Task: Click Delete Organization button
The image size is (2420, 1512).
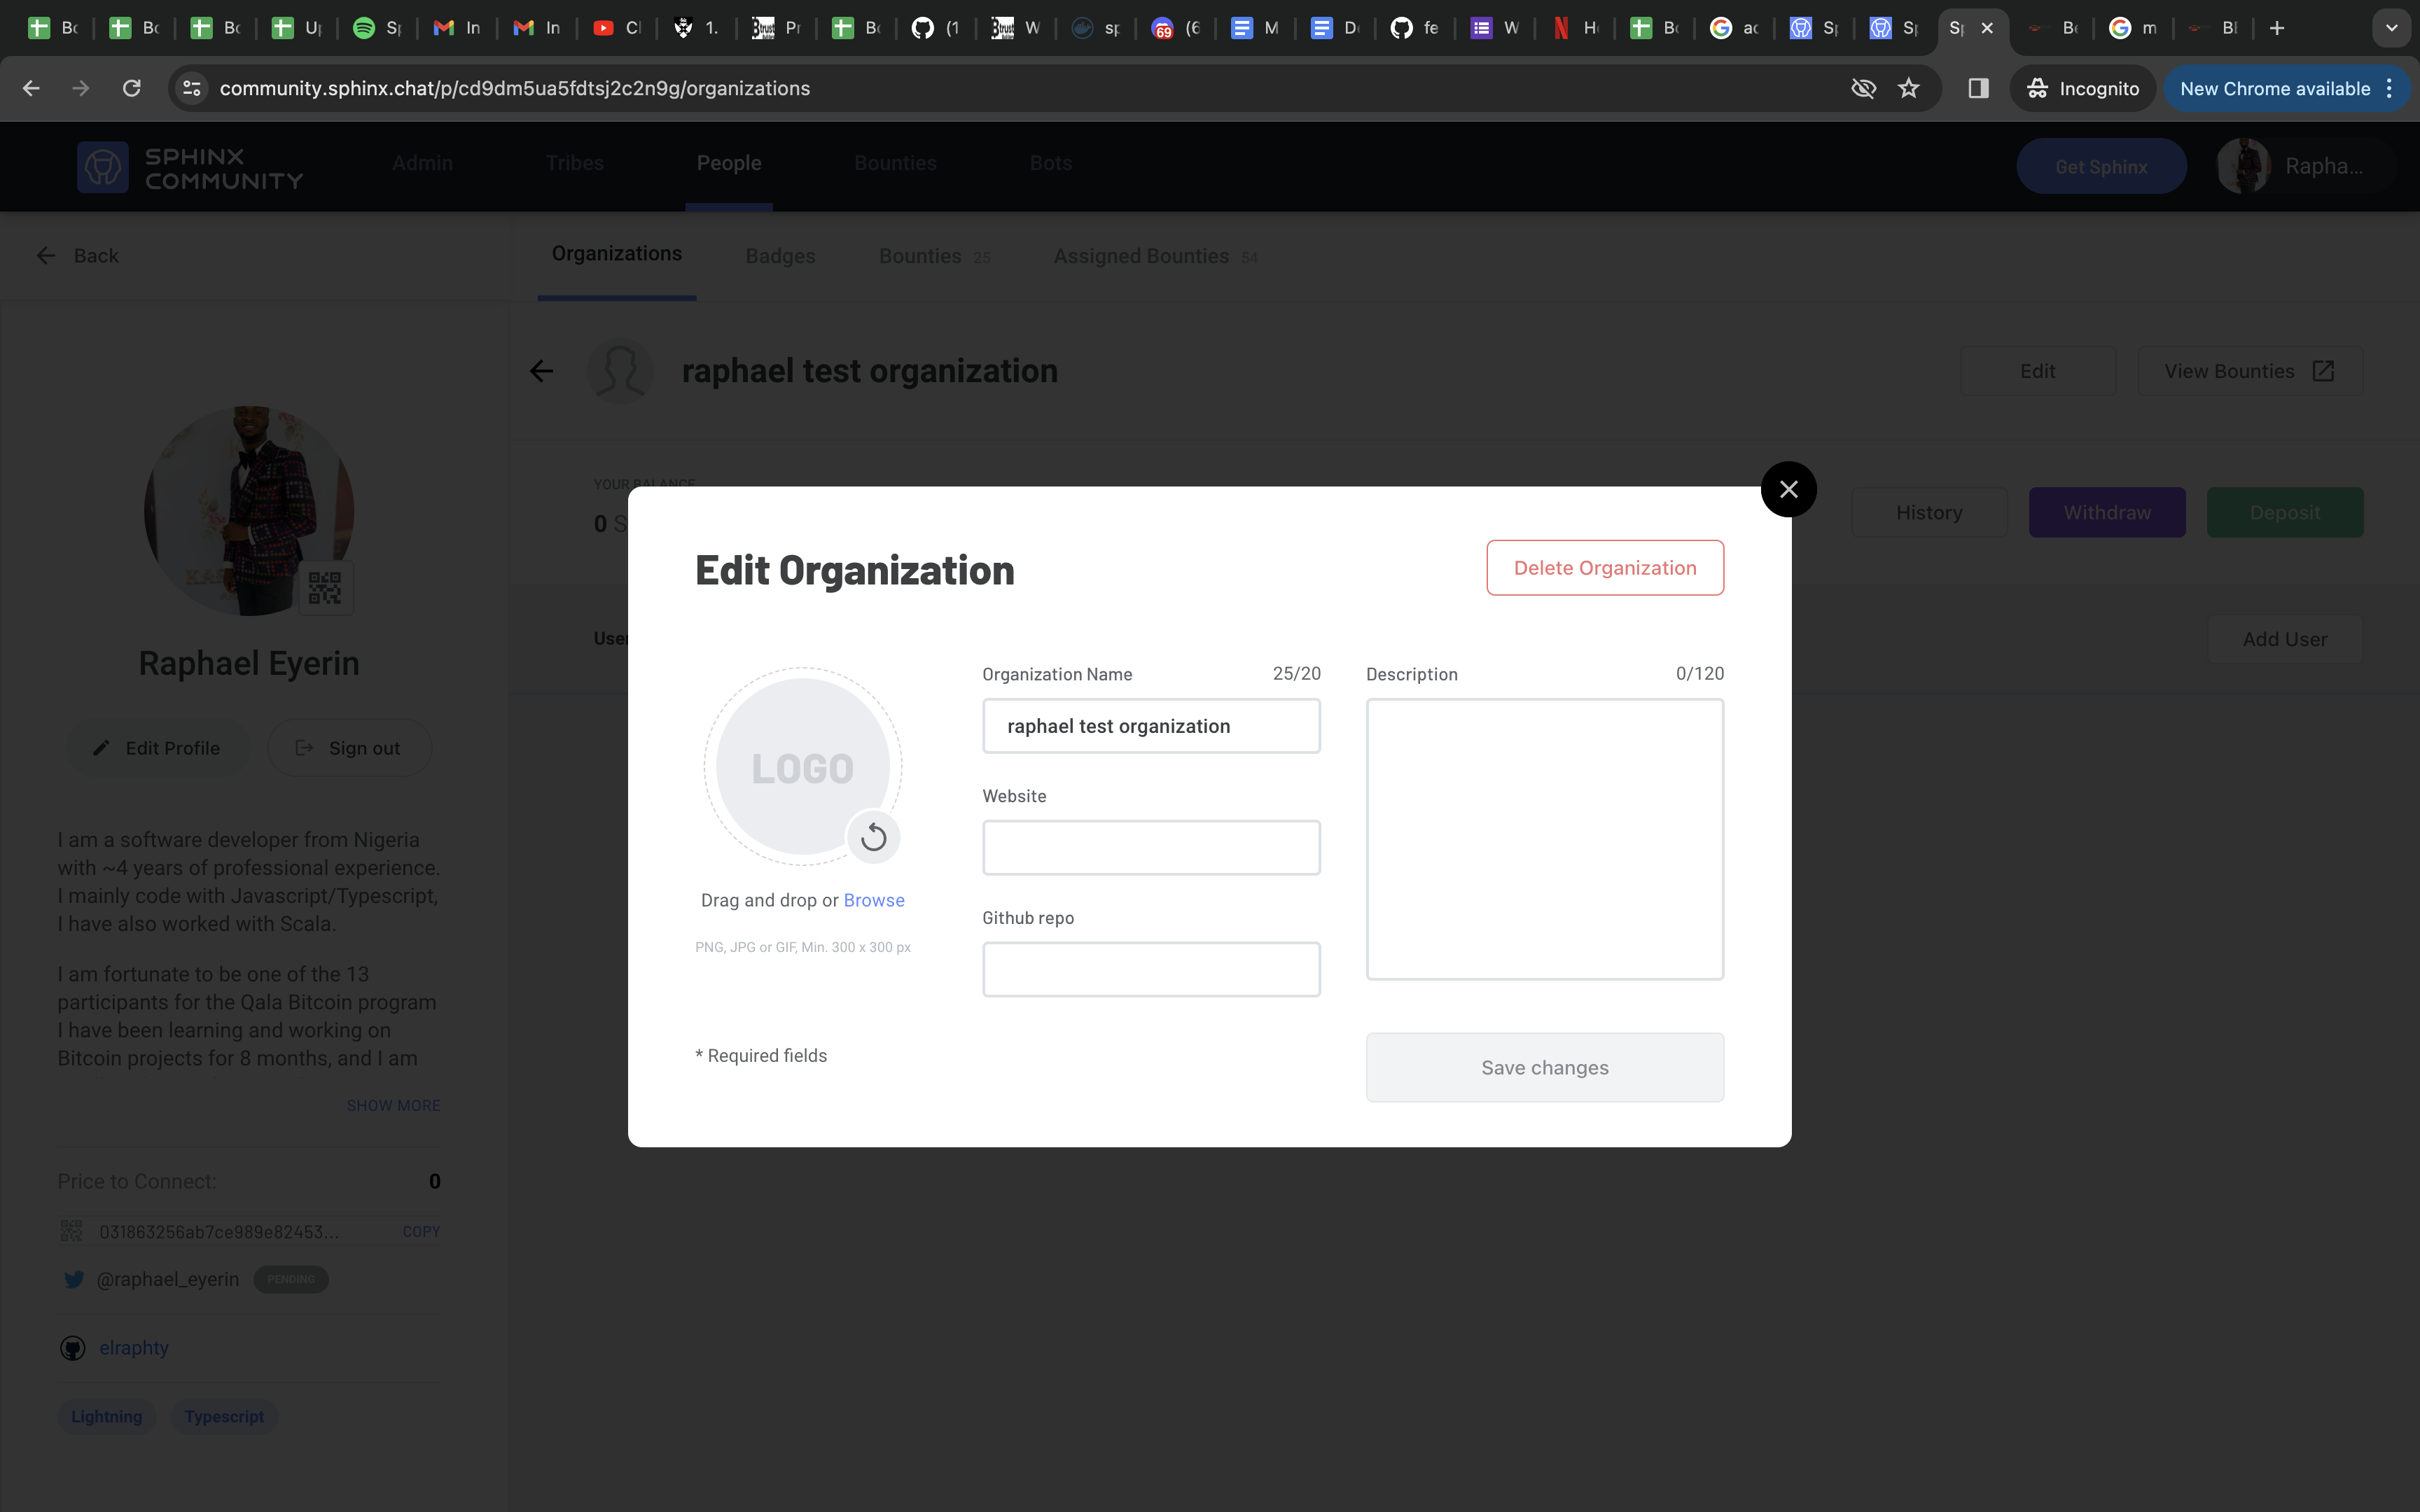Action: (x=1605, y=568)
